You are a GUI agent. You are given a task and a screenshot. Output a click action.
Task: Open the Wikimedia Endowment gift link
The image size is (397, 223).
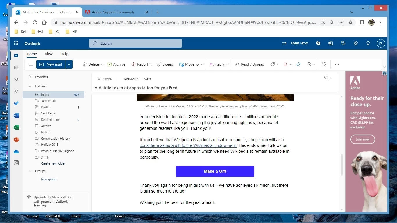(x=188, y=145)
